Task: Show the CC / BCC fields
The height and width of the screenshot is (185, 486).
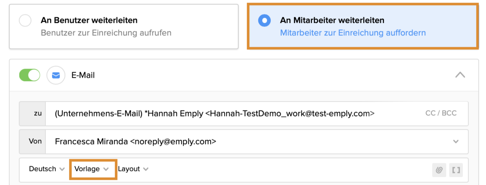Action: 441,113
